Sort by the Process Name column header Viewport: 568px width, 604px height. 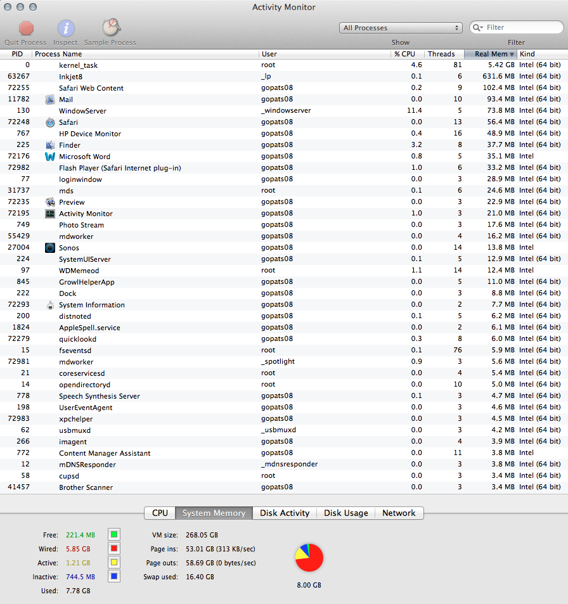click(145, 54)
